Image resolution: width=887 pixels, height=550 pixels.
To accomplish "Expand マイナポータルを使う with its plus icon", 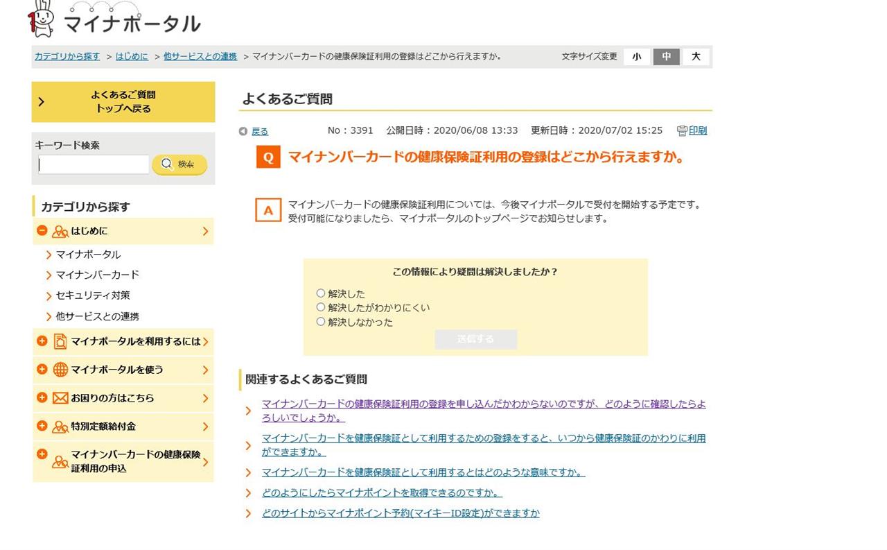I will (x=42, y=370).
